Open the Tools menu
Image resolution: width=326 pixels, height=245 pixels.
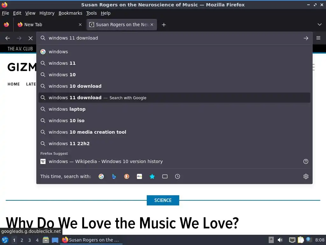click(x=91, y=13)
